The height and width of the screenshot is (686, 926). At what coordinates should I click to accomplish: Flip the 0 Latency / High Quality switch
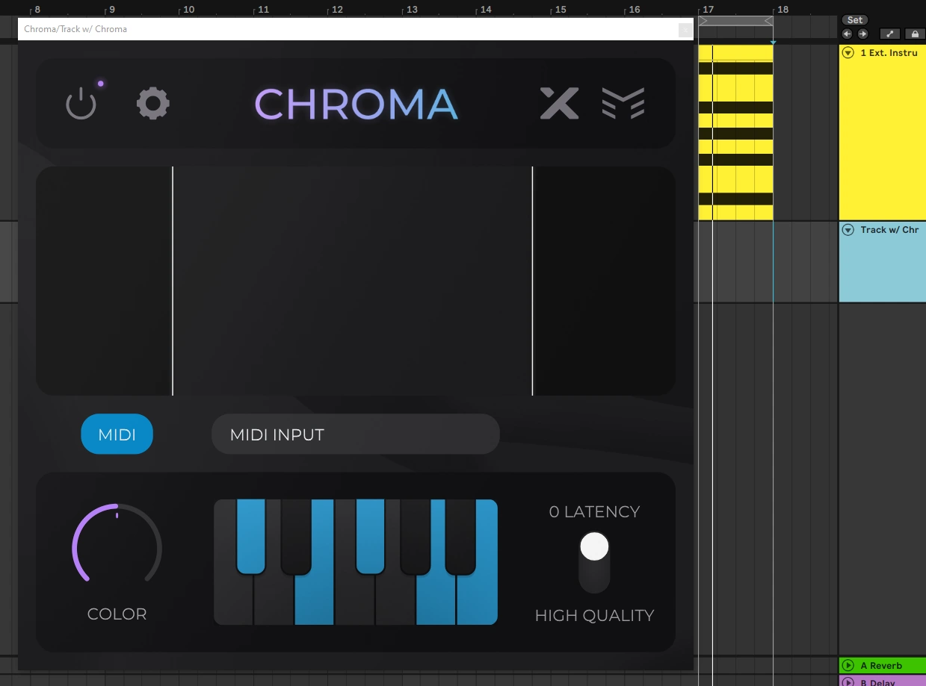594,562
